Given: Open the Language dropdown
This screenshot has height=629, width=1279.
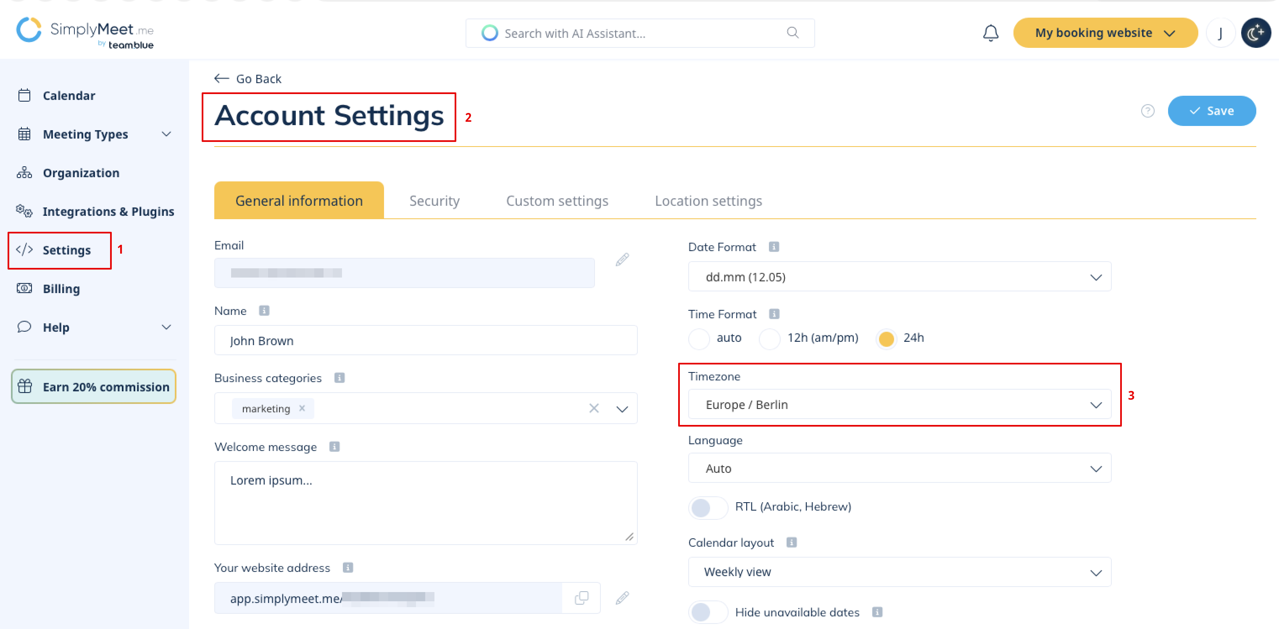Looking at the screenshot, I should (x=899, y=468).
